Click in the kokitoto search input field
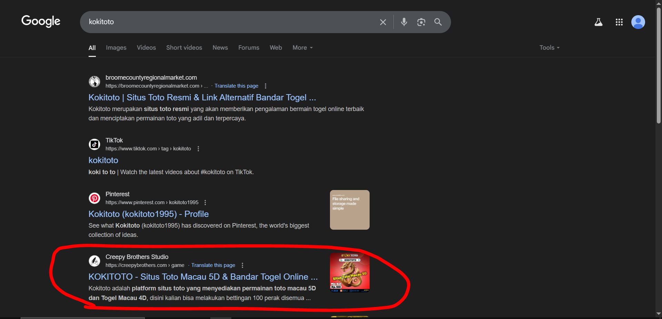This screenshot has width=662, height=319. click(228, 22)
